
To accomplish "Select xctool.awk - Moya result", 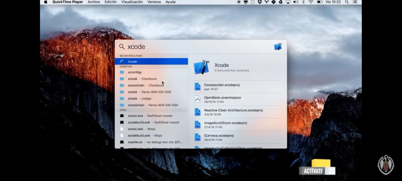I will point(151,129).
